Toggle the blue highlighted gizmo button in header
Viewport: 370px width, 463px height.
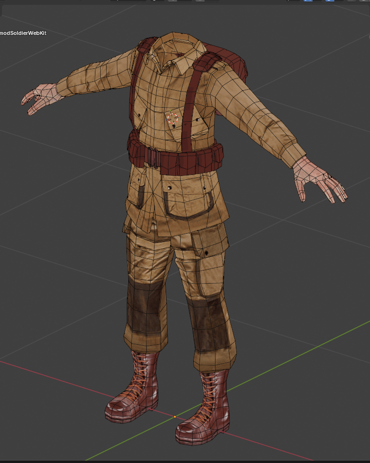[308, 0]
